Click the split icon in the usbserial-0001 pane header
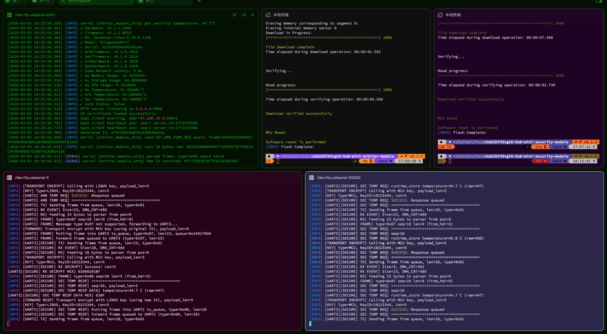 [244, 15]
